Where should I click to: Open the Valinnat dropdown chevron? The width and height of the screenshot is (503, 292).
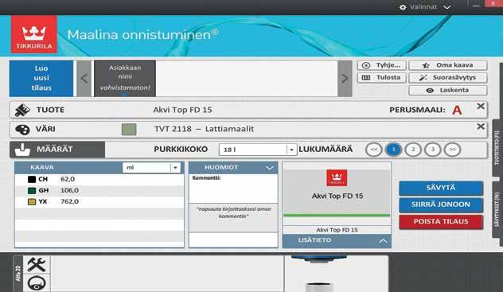(446, 7)
